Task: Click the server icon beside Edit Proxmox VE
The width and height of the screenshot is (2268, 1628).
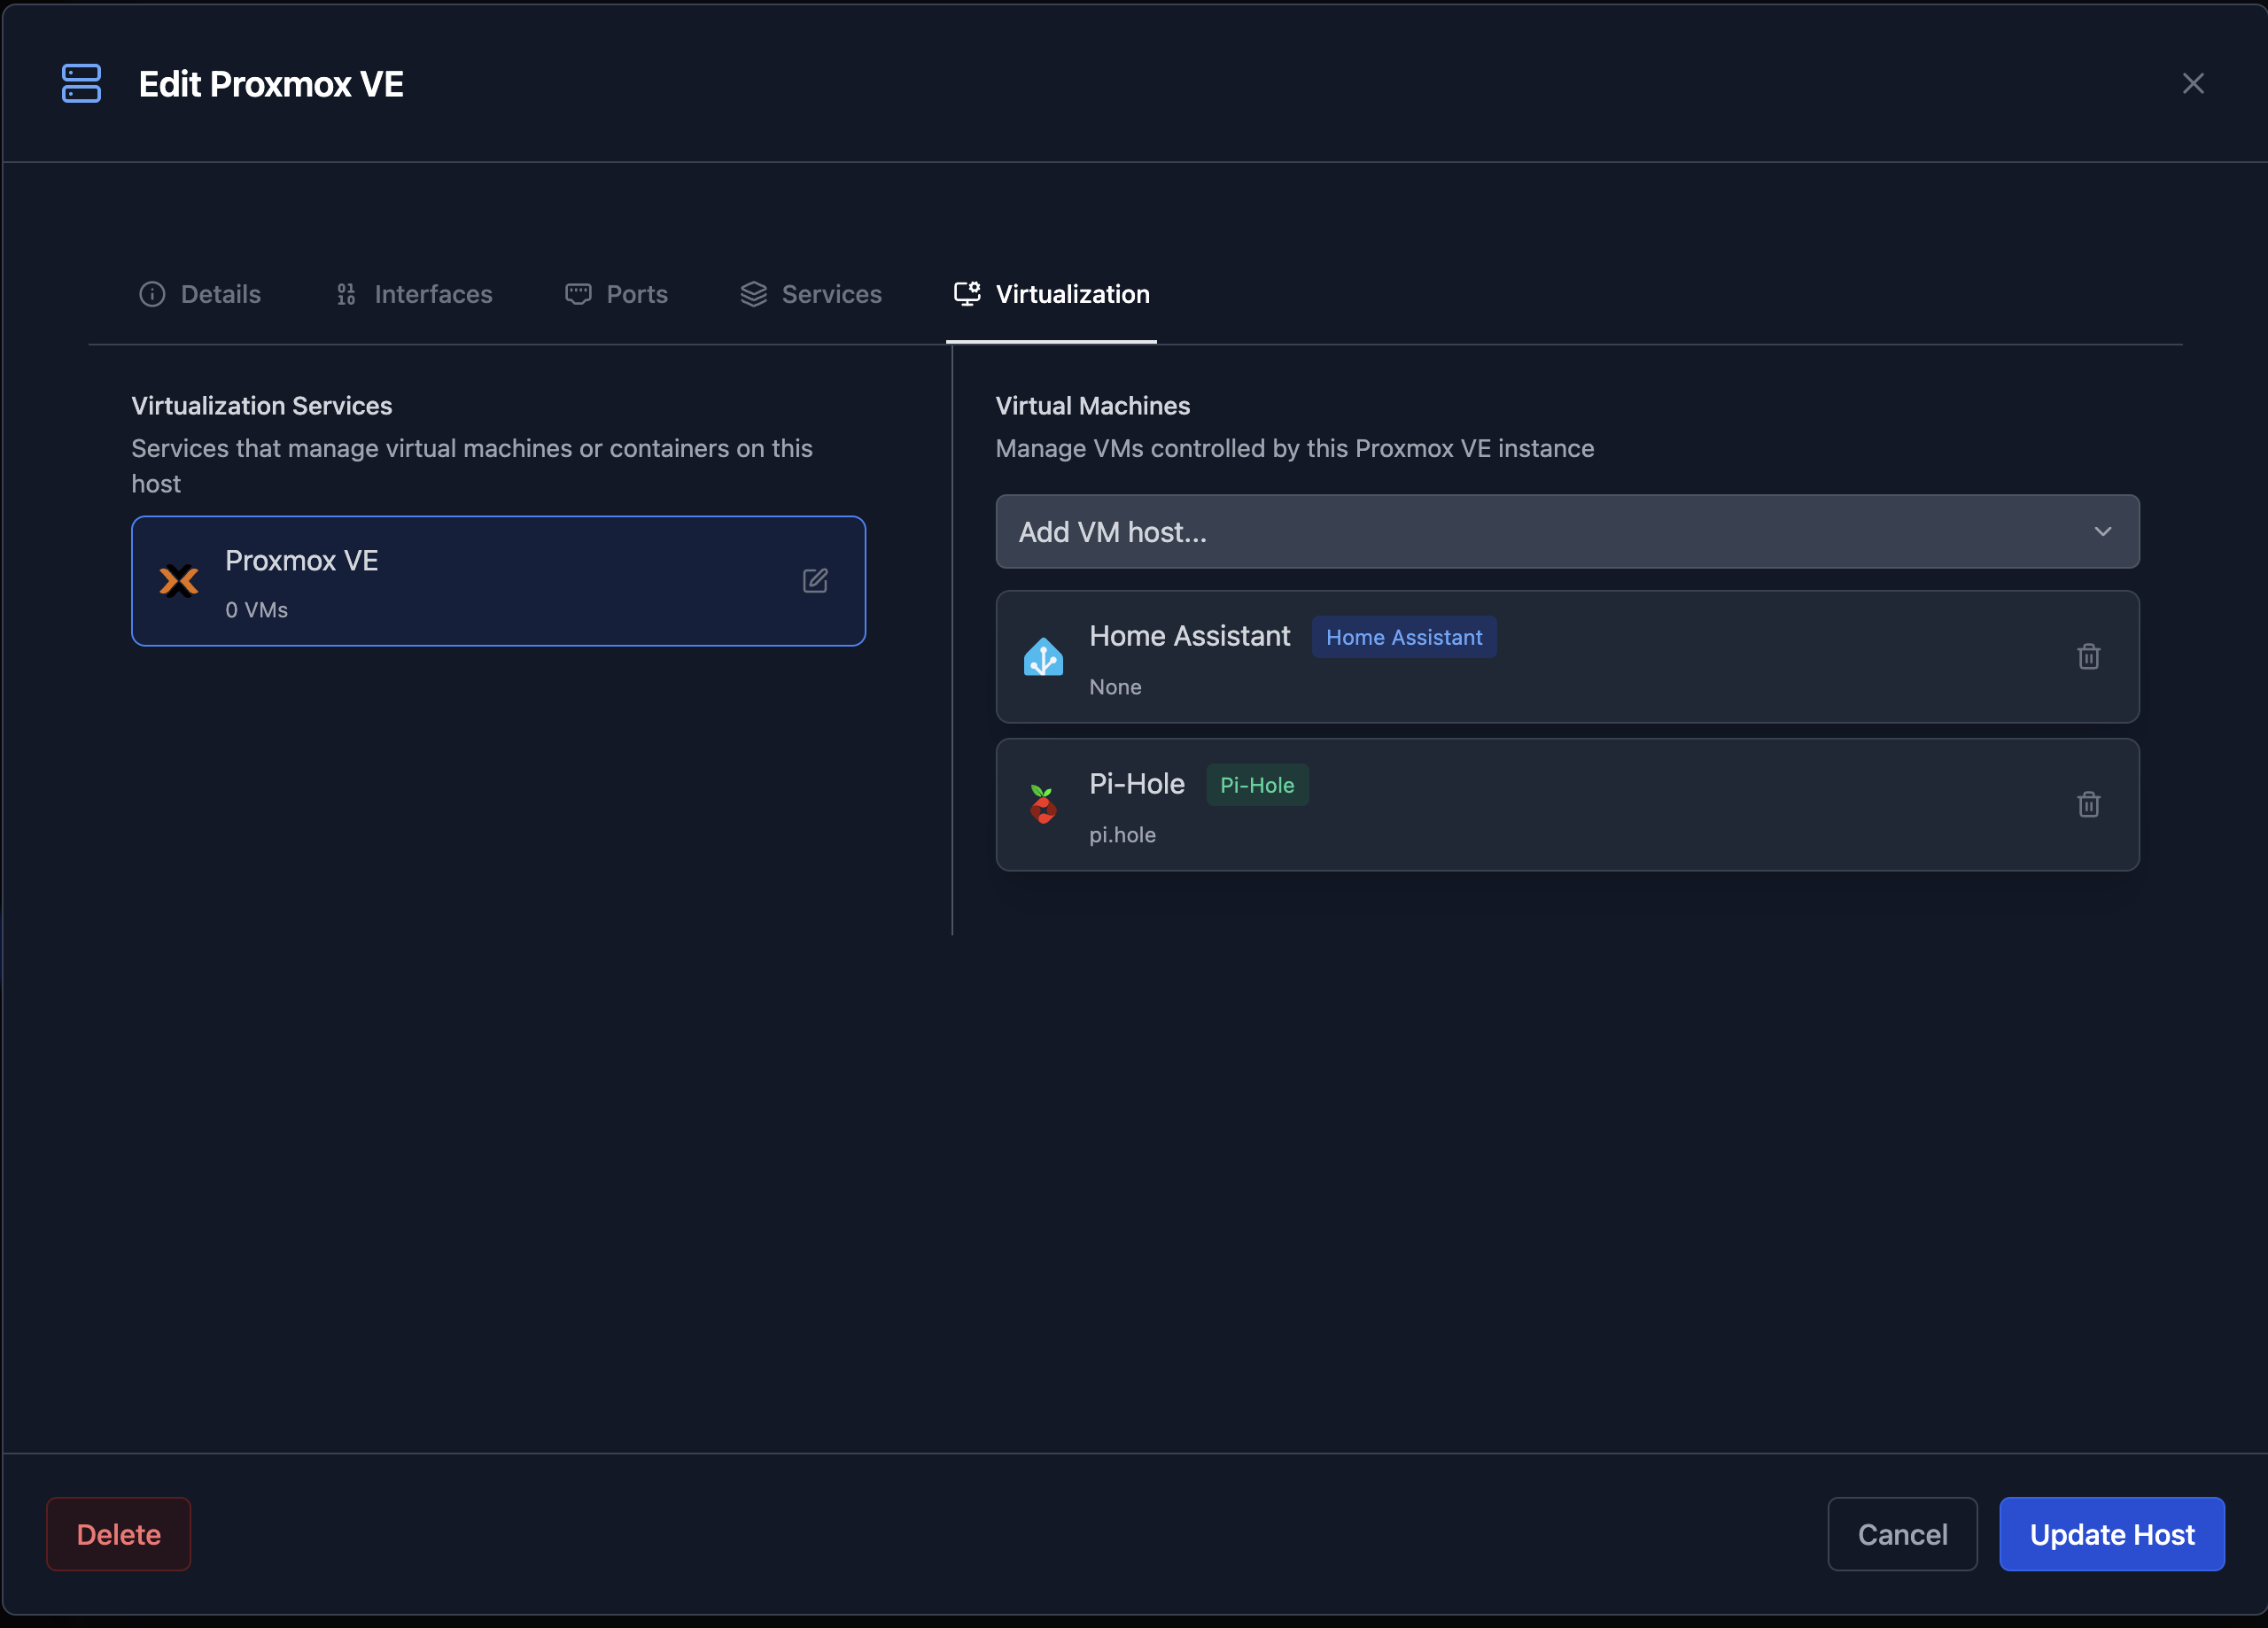Action: pyautogui.click(x=81, y=83)
